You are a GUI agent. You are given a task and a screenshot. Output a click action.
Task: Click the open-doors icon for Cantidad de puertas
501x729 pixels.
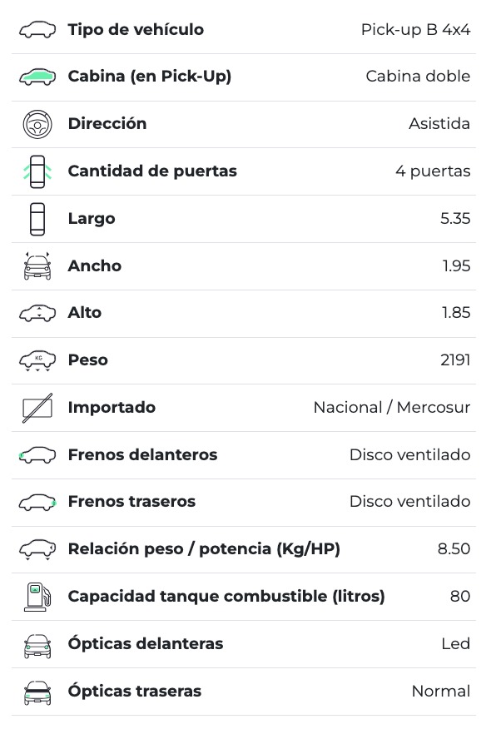point(37,171)
